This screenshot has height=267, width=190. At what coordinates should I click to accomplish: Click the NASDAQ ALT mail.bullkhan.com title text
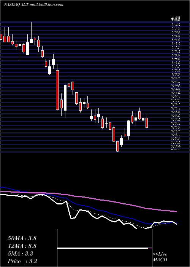(x=33, y=5)
